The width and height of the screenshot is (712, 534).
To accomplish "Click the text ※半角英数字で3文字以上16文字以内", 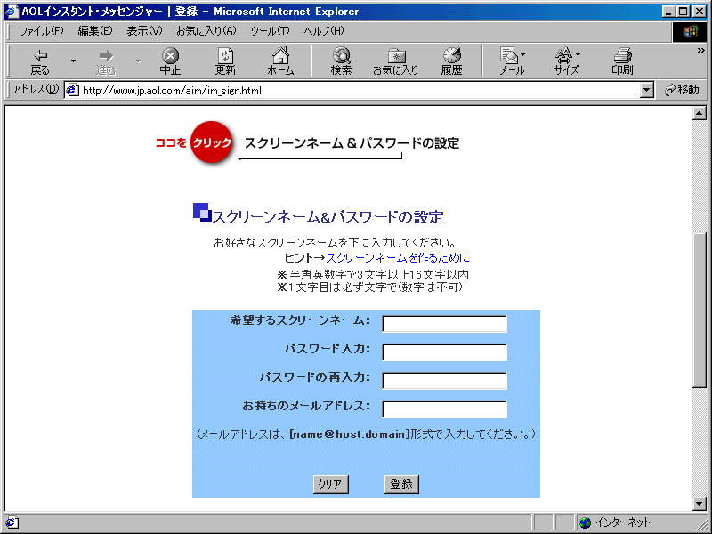I will [x=373, y=275].
